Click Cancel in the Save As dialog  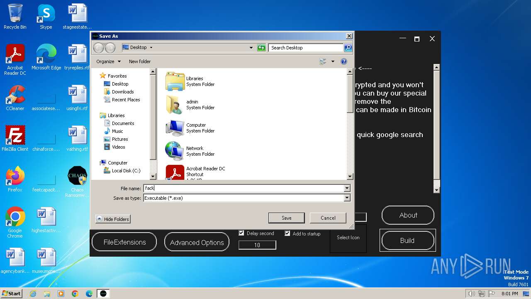pos(328,218)
